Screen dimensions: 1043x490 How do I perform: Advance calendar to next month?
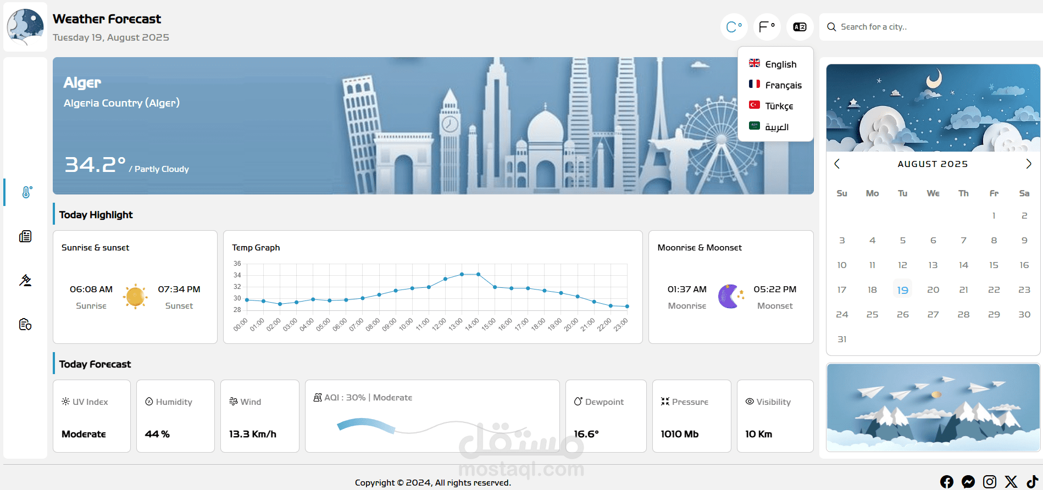pos(1028,164)
